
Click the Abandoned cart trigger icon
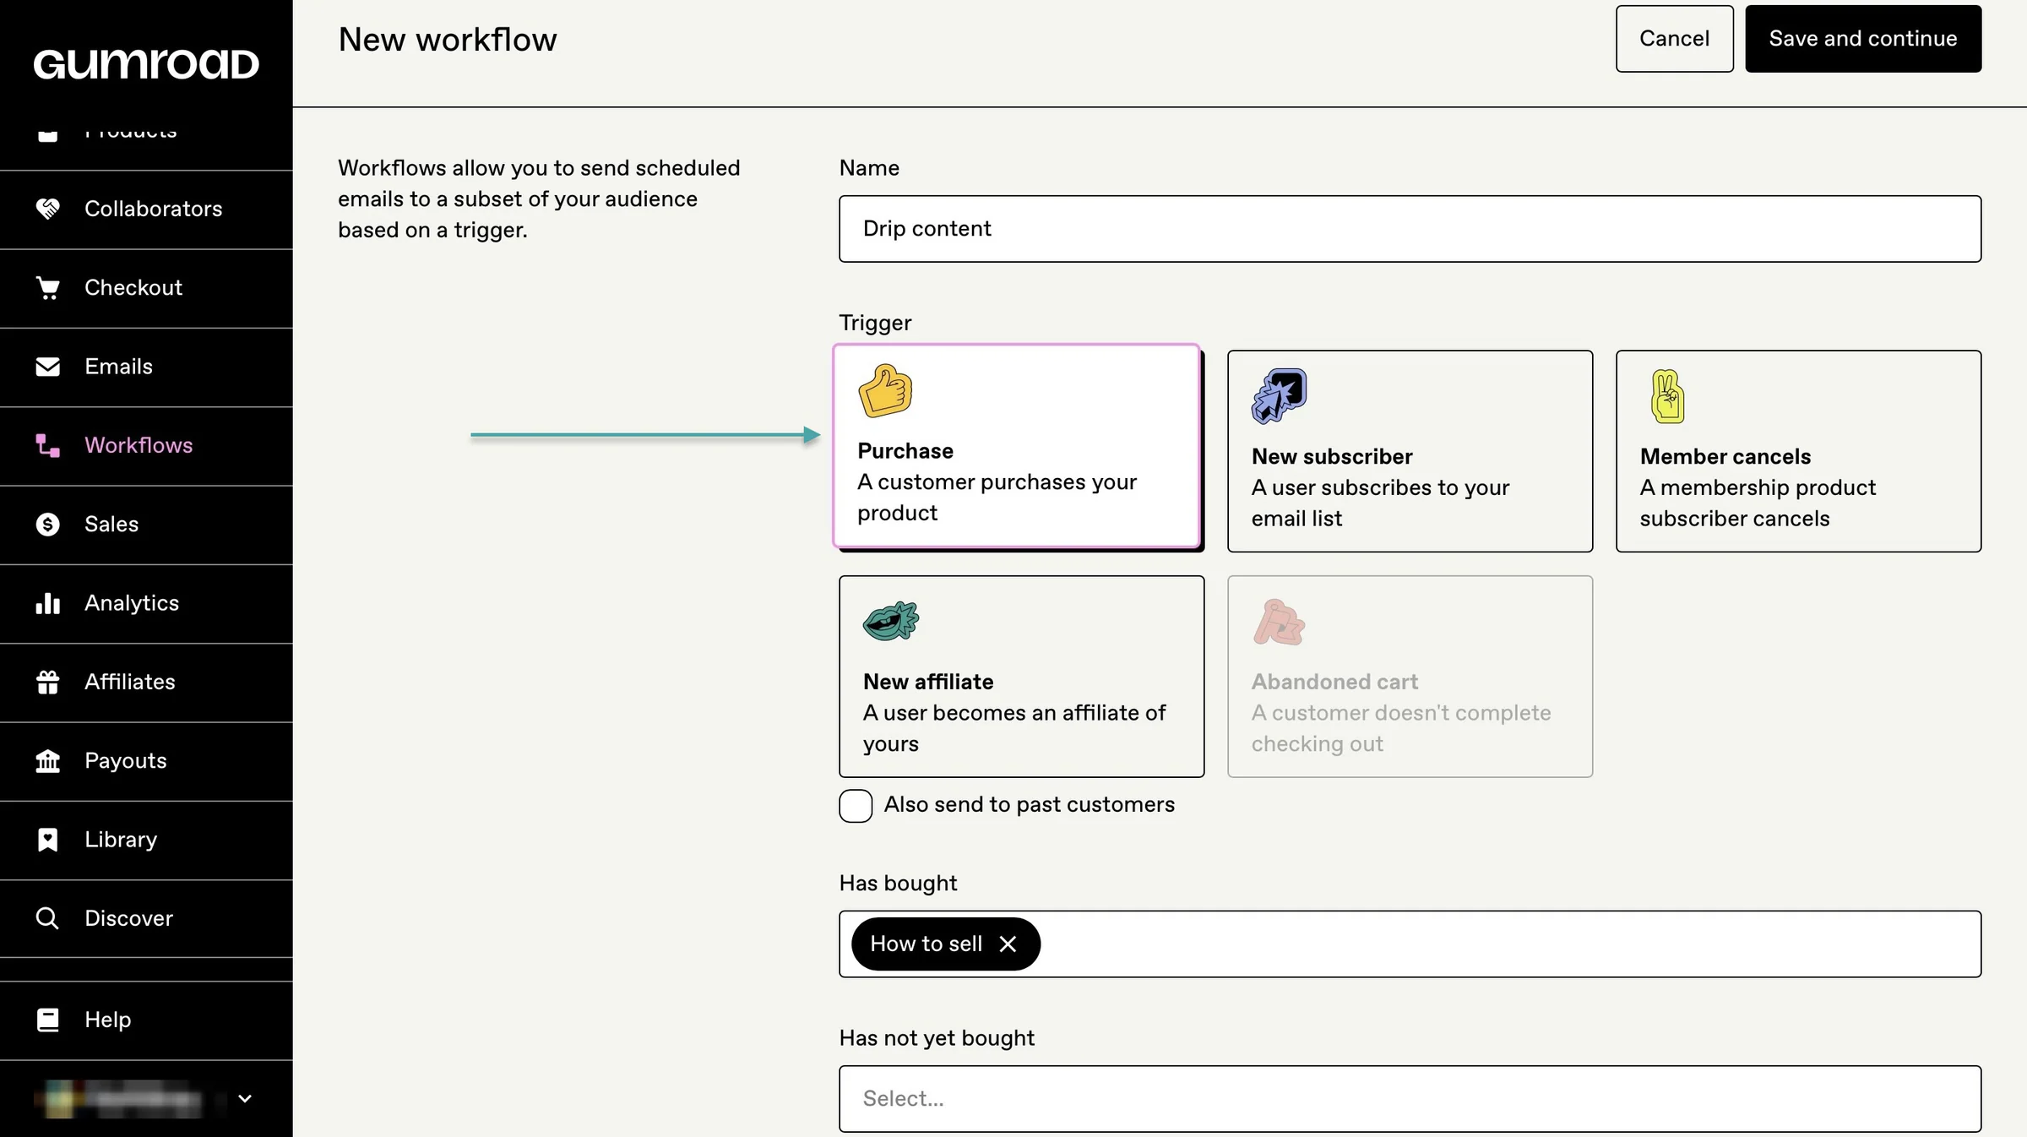[1279, 622]
